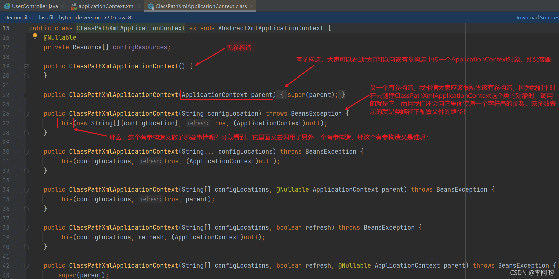
Task: Click line number 15 in the gutter
Action: 6,28
